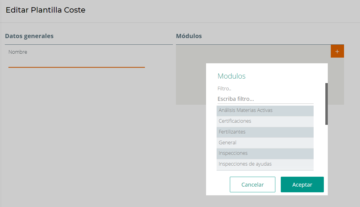
Task: Choose 'Inspecciones de ayudas' module
Action: [x=265, y=164]
